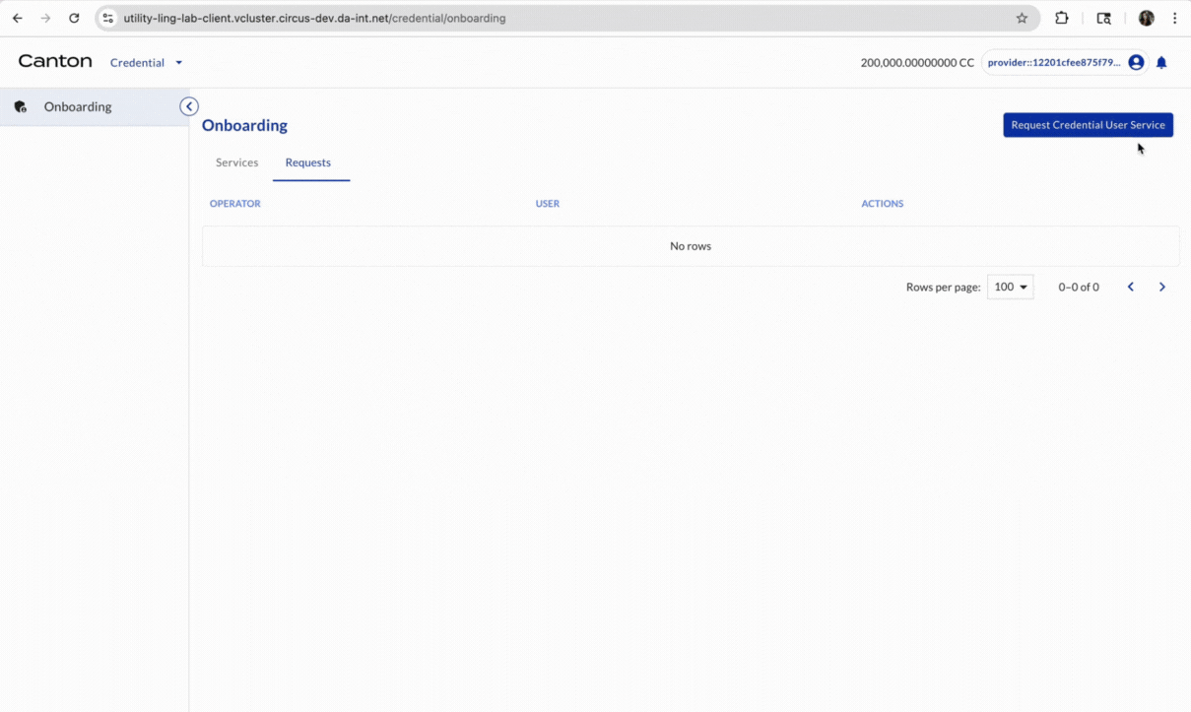Open the browser search-in-page icon
The width and height of the screenshot is (1191, 712).
coord(1103,18)
